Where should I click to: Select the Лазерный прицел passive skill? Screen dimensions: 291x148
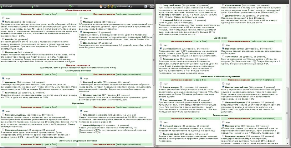coord(223,102)
